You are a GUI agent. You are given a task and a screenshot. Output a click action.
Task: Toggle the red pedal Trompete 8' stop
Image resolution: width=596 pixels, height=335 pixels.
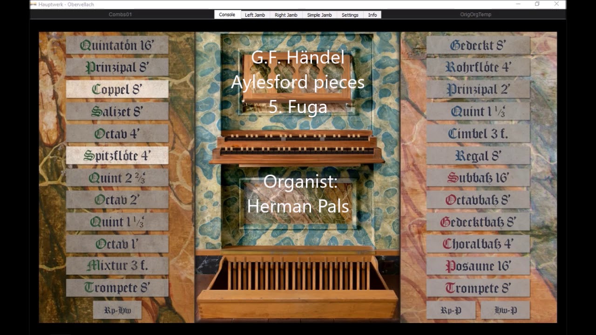point(478,288)
